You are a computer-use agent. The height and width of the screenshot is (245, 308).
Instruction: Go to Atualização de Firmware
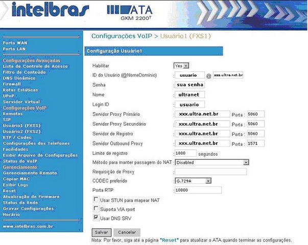click(31, 197)
